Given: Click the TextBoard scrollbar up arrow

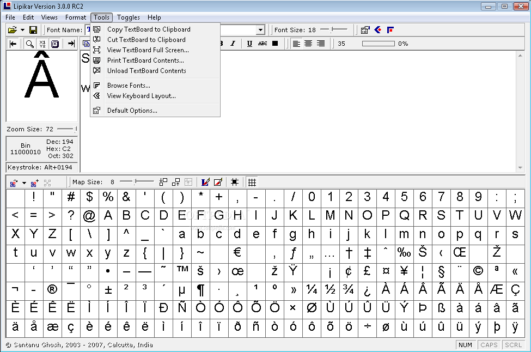Looking at the screenshot, I should (520, 55).
